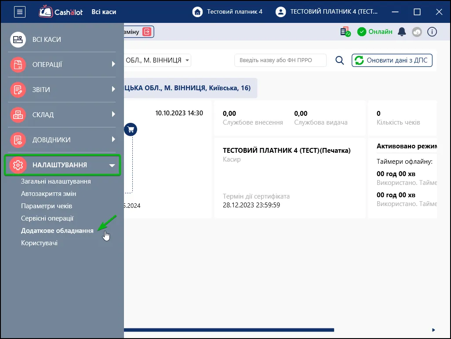Click the Всі каси header title
Viewport: 451px width, 339px height.
point(104,12)
